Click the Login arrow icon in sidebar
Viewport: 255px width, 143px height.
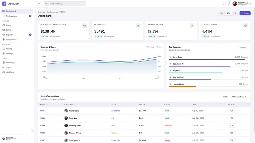(3, 67)
